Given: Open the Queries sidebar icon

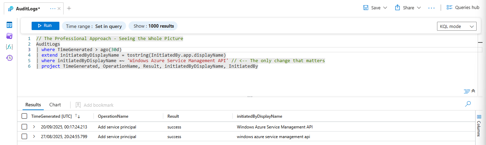Looking at the screenshot, I should (9, 36).
